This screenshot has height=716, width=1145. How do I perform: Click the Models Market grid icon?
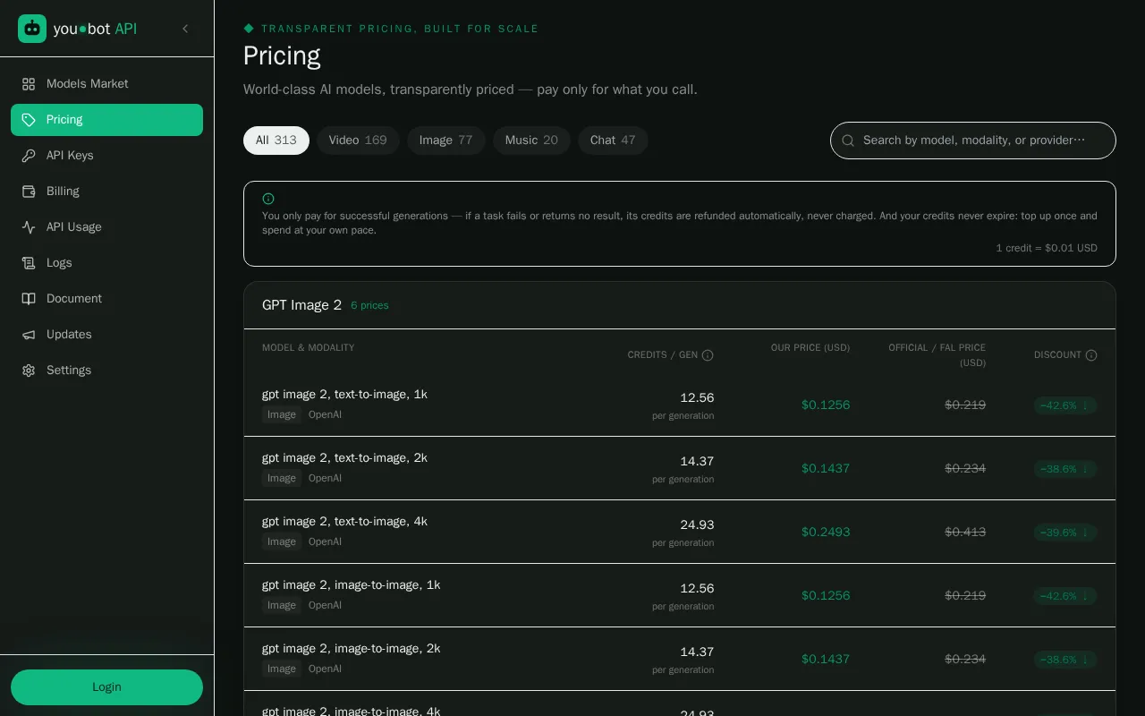coord(29,83)
